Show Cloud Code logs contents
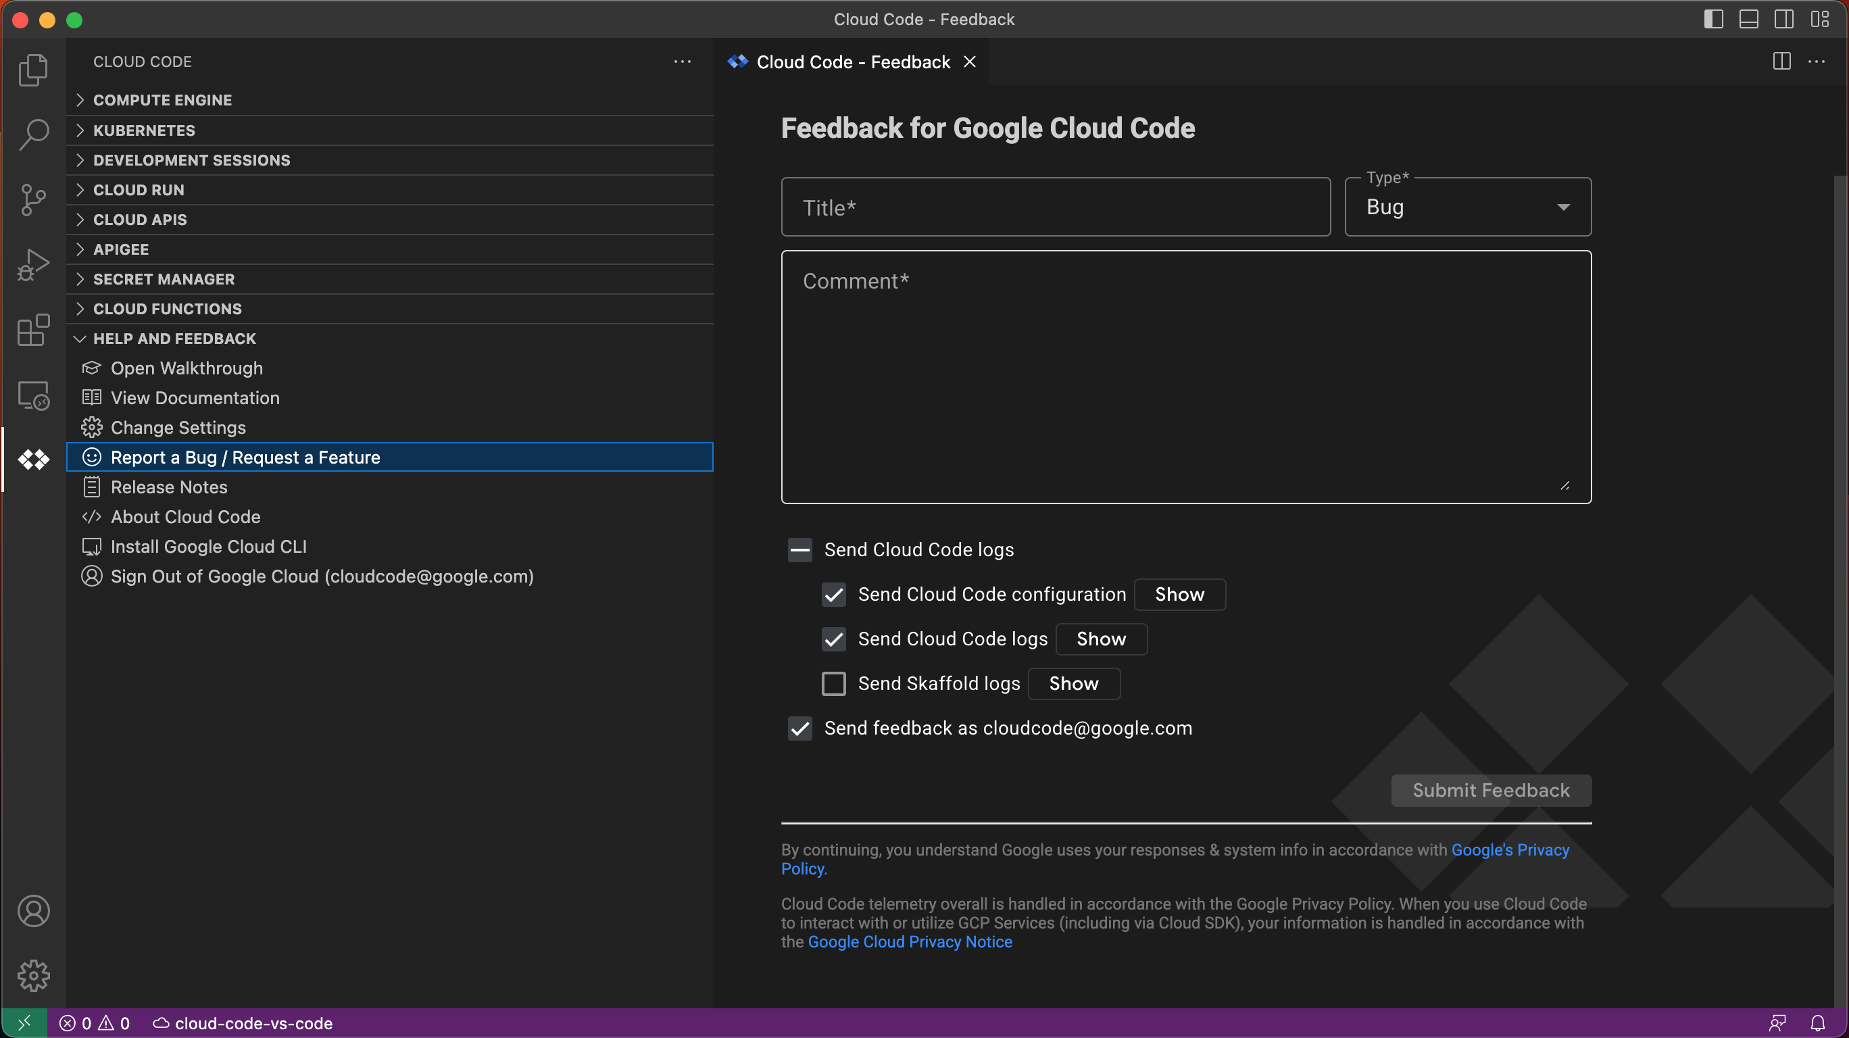This screenshot has height=1038, width=1849. click(x=1101, y=639)
